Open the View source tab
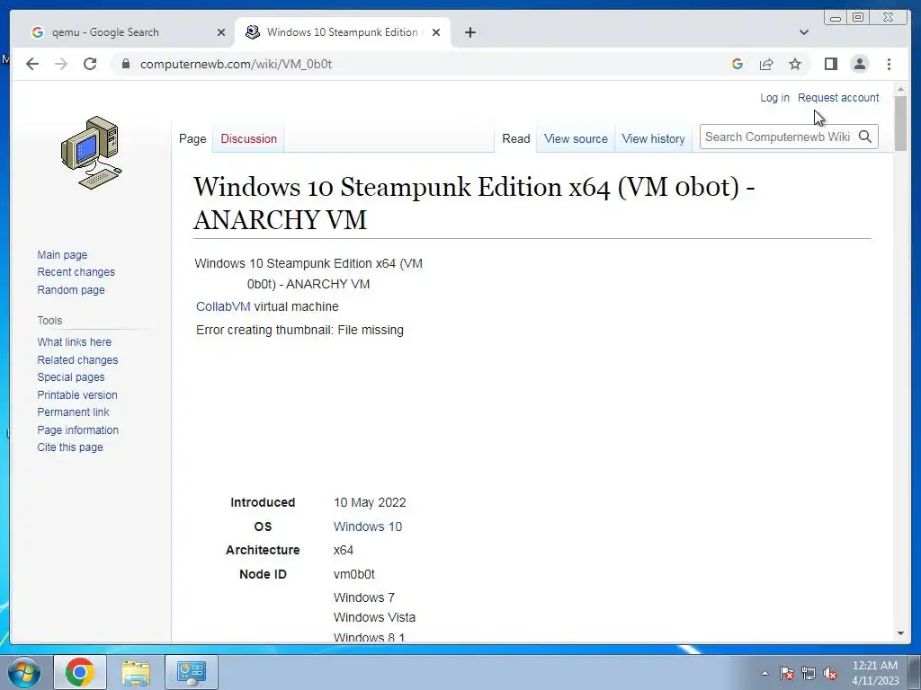Viewport: 921px width, 690px height. tap(576, 138)
